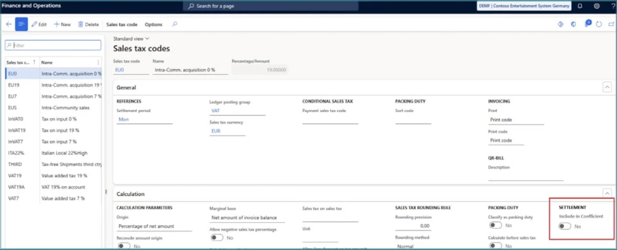Click the EU0 code link in list
Image resolution: width=617 pixels, height=250 pixels.
pyautogui.click(x=12, y=73)
